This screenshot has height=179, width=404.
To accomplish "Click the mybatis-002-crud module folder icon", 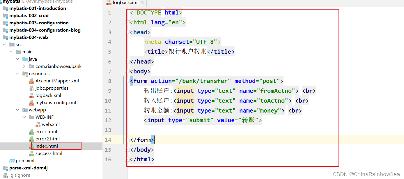I will [x=5, y=16].
